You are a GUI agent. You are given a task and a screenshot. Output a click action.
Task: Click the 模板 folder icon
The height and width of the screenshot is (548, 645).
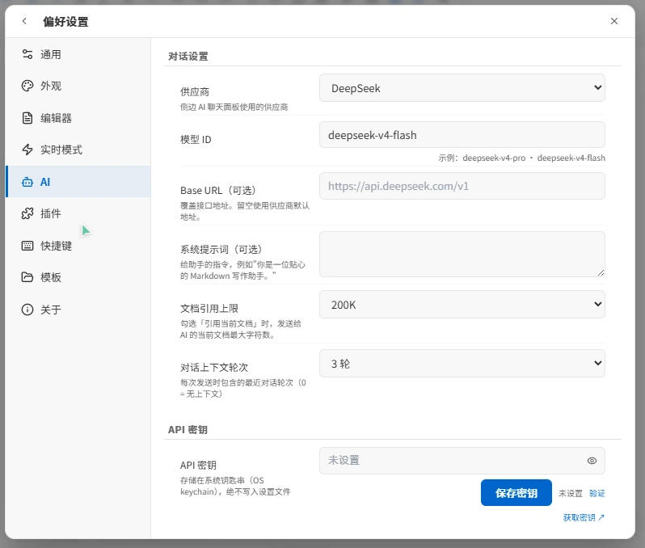27,277
